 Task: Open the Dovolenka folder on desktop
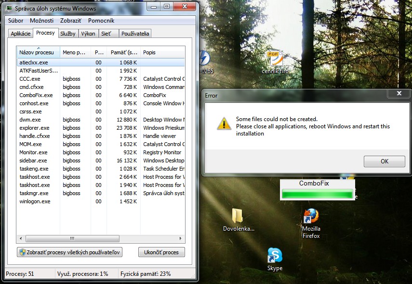click(238, 220)
